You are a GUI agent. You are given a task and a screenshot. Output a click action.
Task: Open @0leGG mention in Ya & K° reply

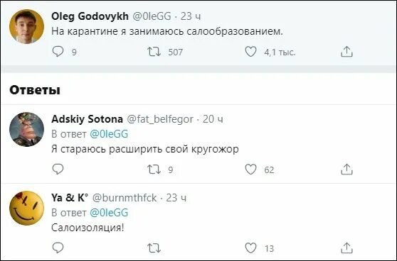click(x=109, y=213)
